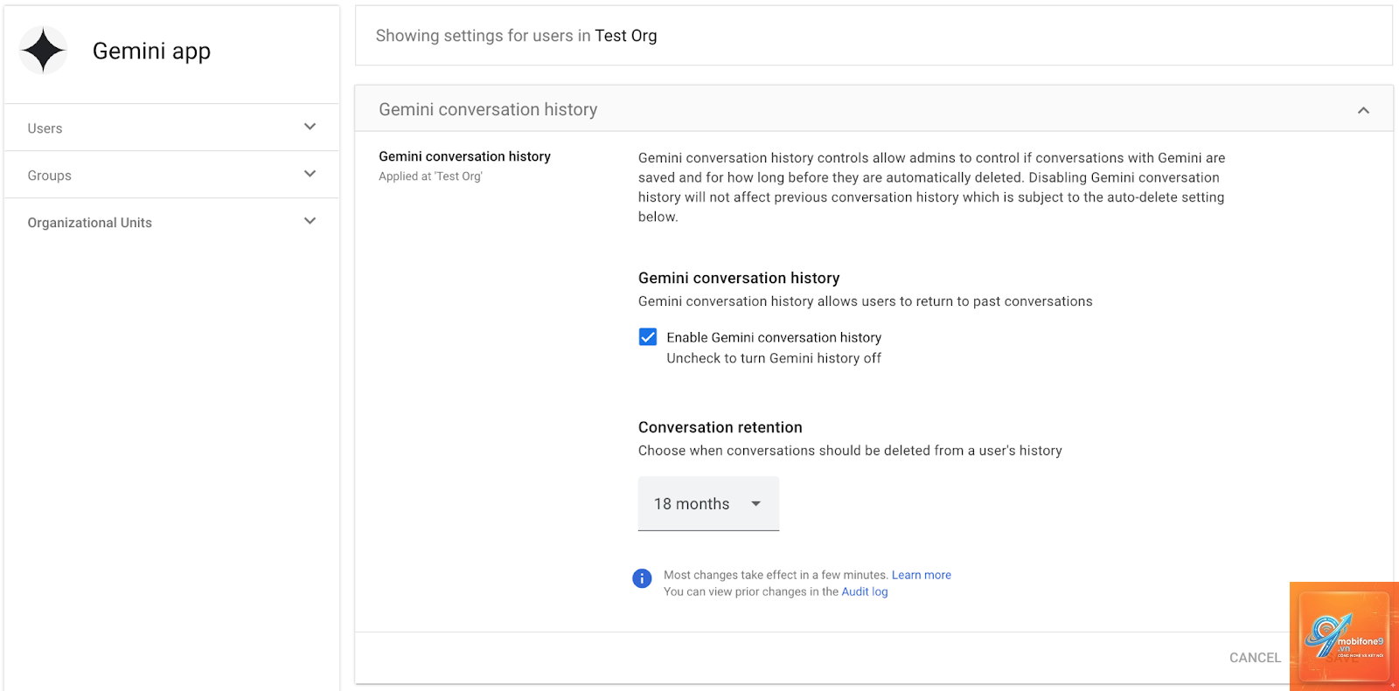Click "Gemini conversation history allows users" description
Image resolution: width=1399 pixels, height=691 pixels.
click(x=866, y=301)
